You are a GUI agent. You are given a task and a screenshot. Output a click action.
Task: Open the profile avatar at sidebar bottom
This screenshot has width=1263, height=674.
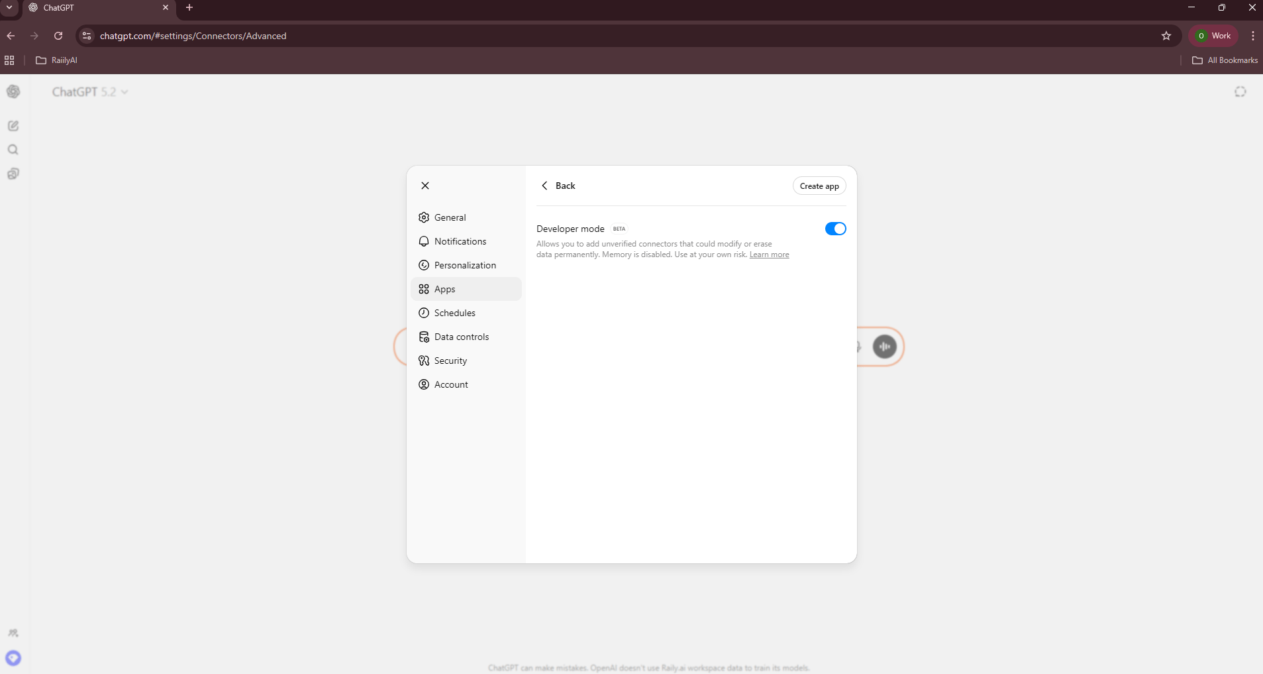[13, 658]
